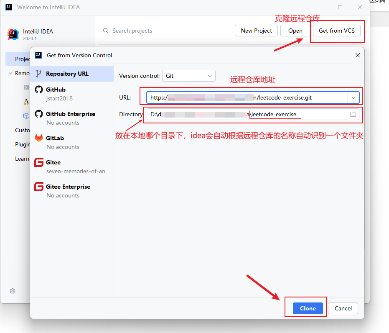Click the Repository URL branch icon
Screen dimensions: 389x333
point(38,74)
